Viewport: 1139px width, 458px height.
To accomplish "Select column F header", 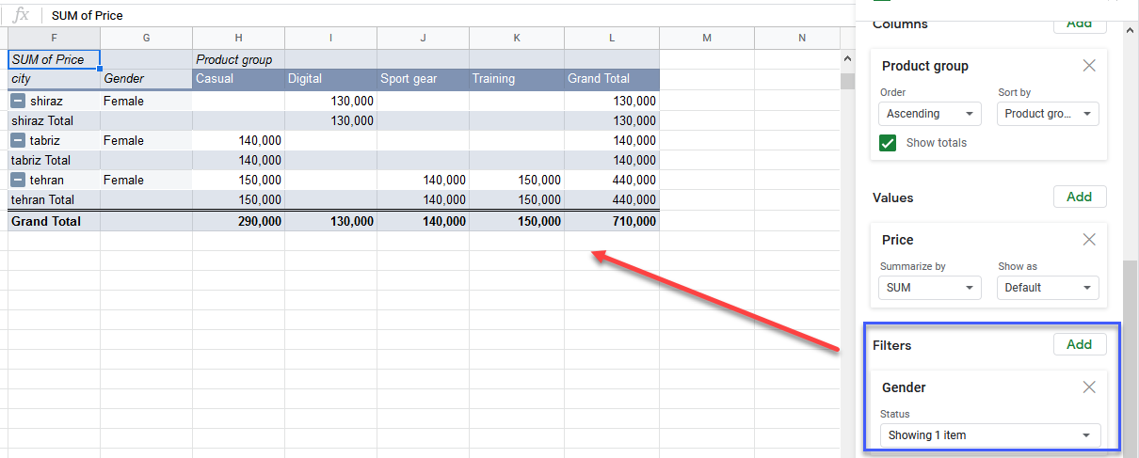I will point(54,38).
